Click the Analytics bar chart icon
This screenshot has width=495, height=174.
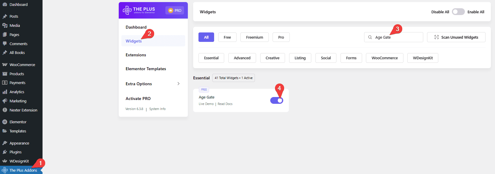(x=5, y=92)
